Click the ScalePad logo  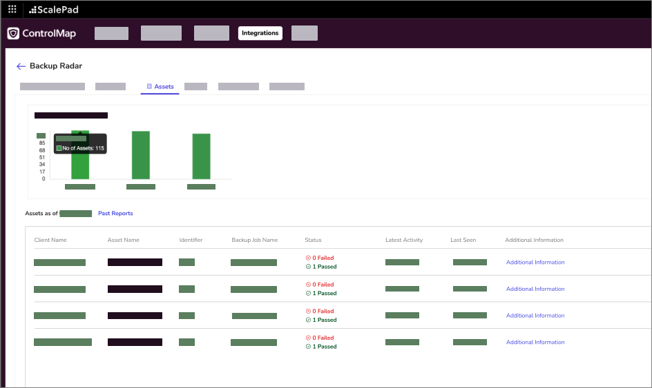click(x=54, y=10)
